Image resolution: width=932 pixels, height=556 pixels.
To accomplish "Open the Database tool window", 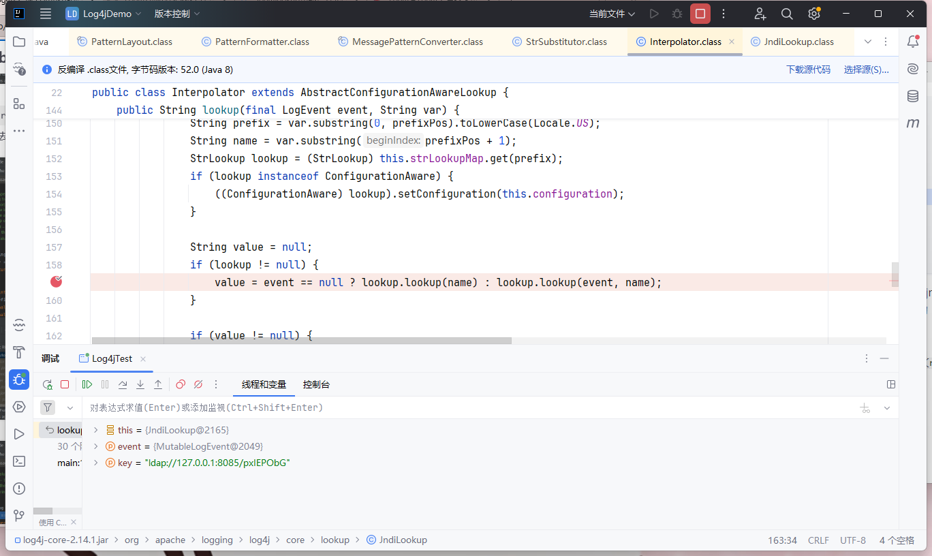I will coord(913,97).
